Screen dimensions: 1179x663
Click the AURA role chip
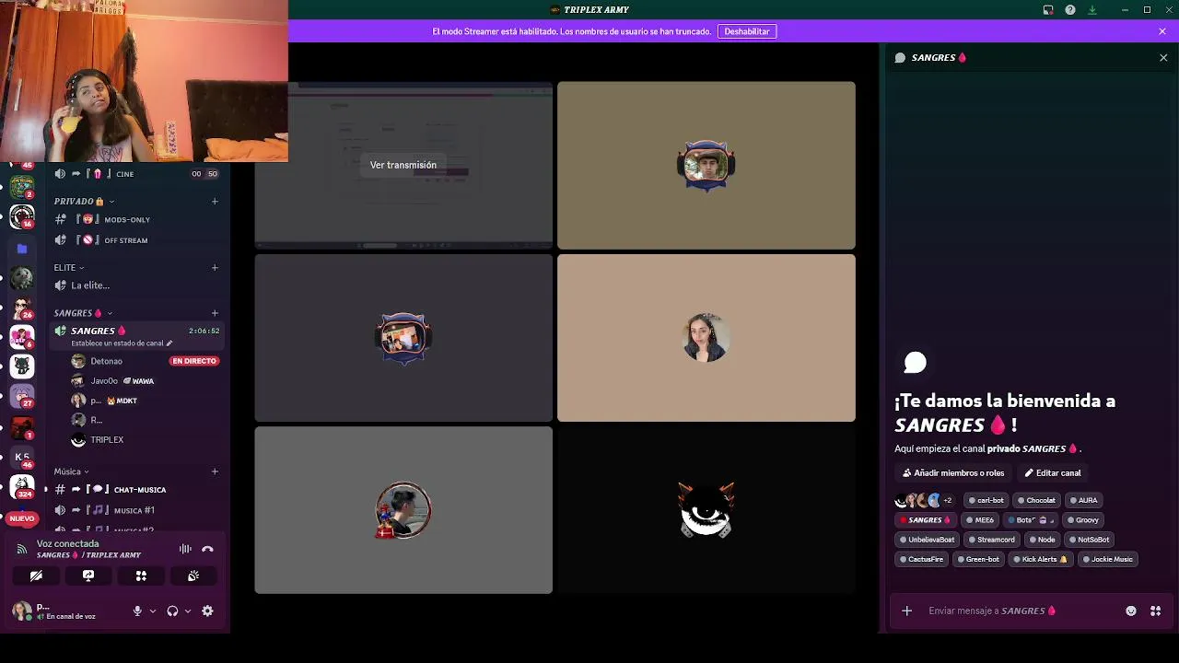coord(1083,500)
